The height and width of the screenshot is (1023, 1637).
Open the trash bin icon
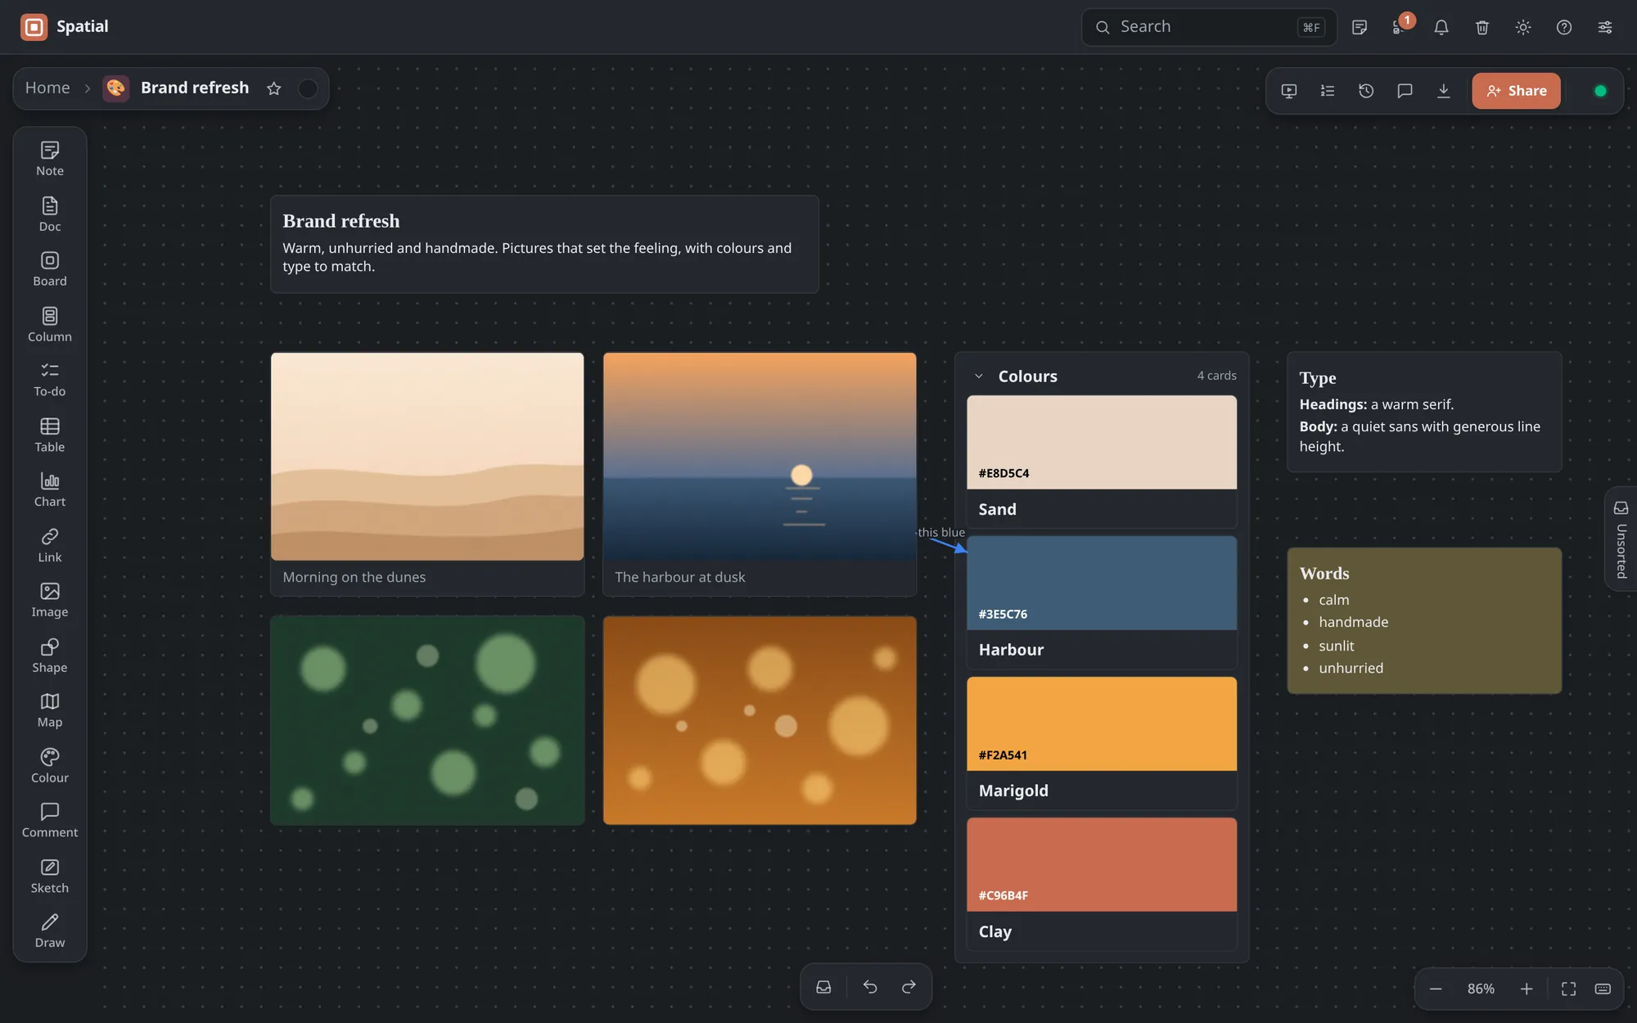[1482, 27]
